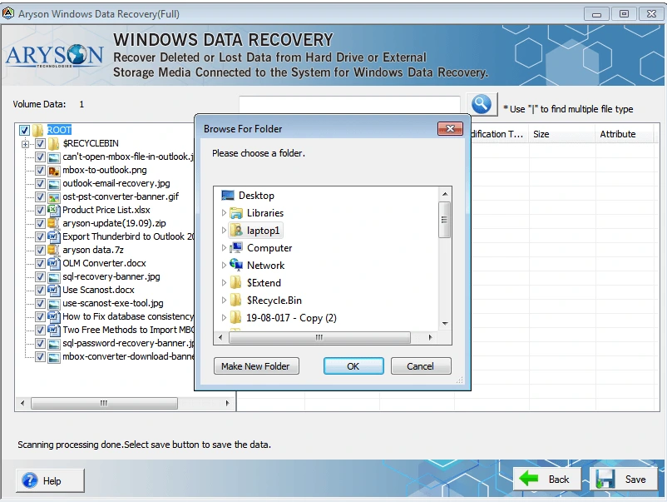Click the file type search field

tap(349, 104)
